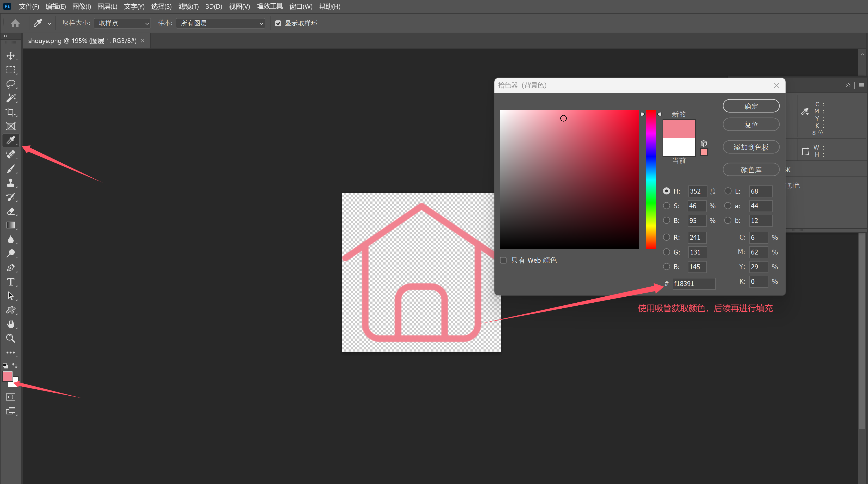Open the 取样大小 dropdown
This screenshot has width=868, height=484.
(122, 23)
